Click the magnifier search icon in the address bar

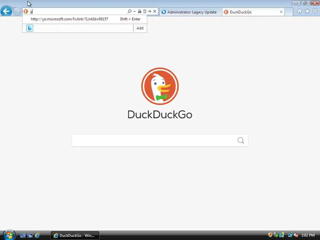click(x=129, y=12)
